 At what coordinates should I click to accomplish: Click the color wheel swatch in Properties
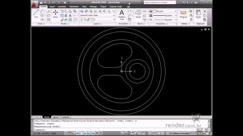click(151, 11)
